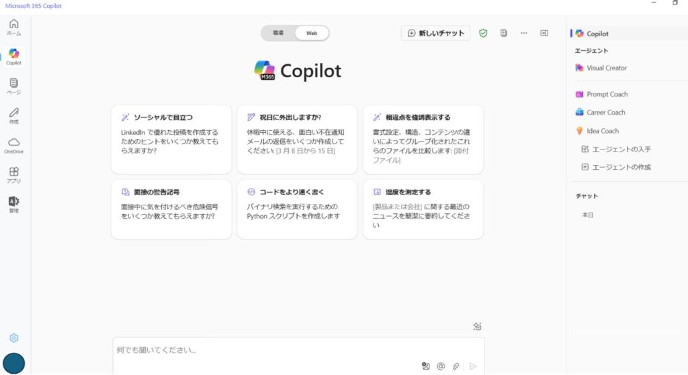The image size is (688, 375).
Task: Click the エージェント section heading
Action: [x=591, y=51]
